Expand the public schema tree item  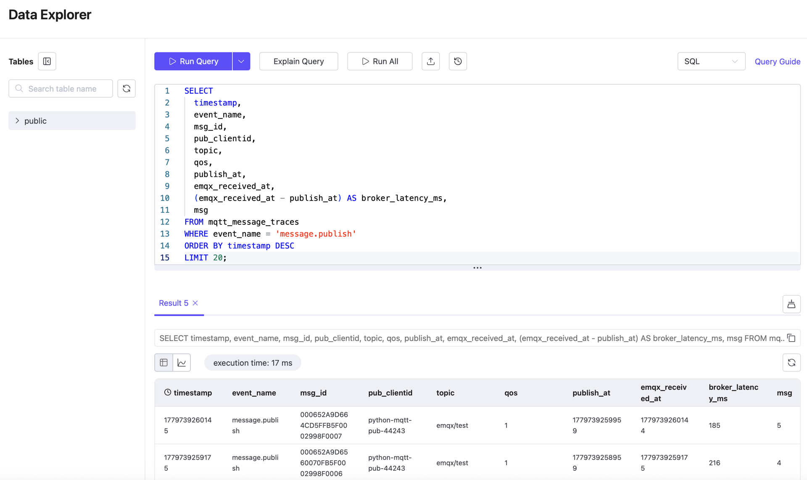click(72, 121)
